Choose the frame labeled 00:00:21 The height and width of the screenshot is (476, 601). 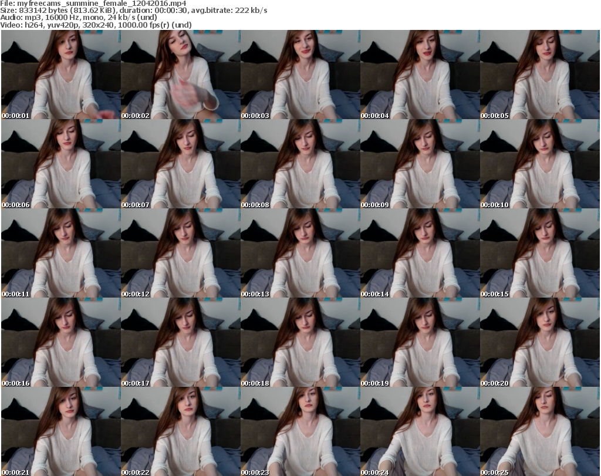coord(60,431)
